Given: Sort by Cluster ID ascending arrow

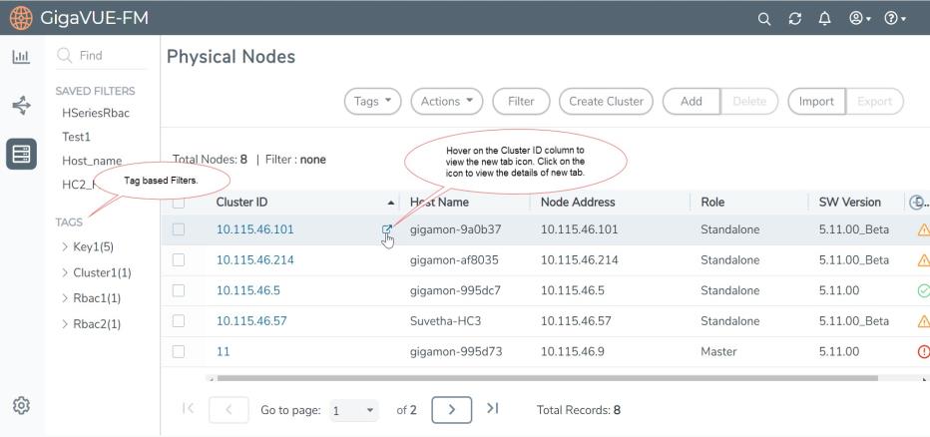Looking at the screenshot, I should (390, 203).
